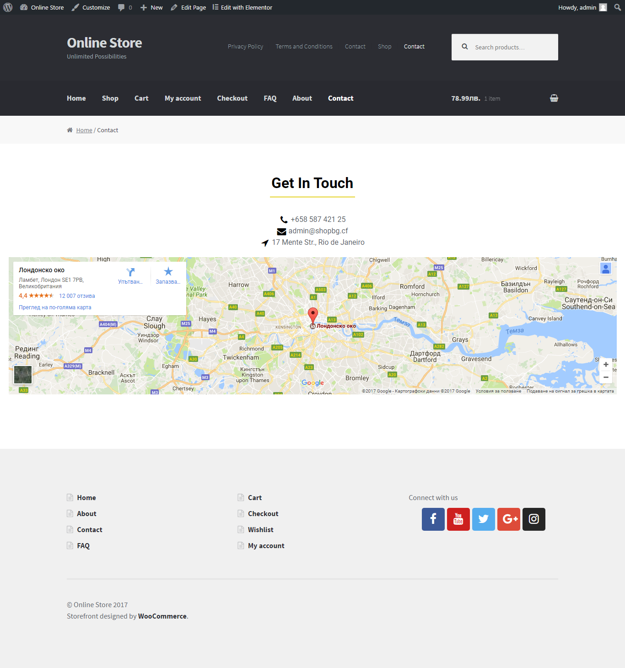Click the breadcrumb home icon

tap(70, 130)
